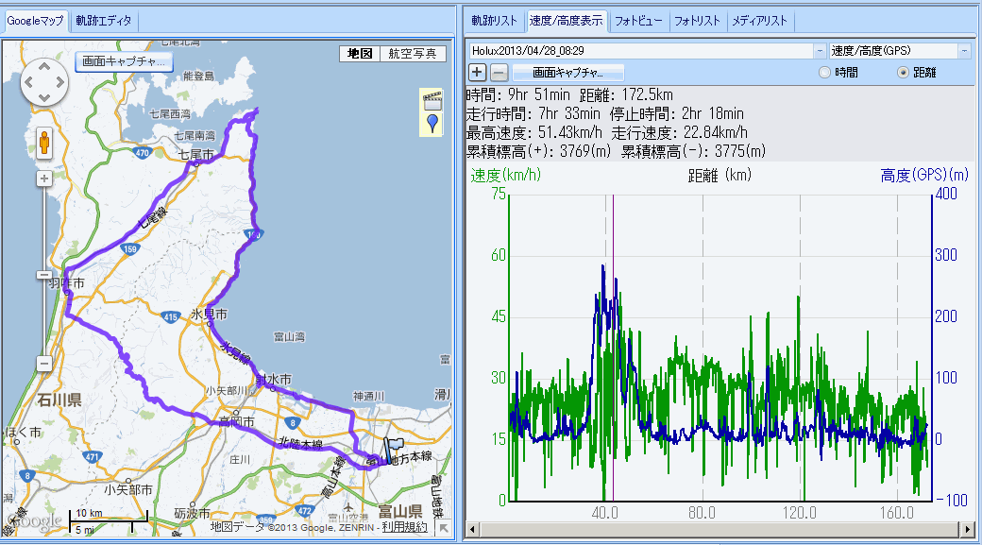Pan the map up using arrow
Image resolution: width=982 pixels, height=545 pixels.
coord(43,68)
